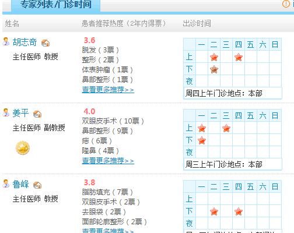Select the gold medal badge under 姜平

tap(23, 148)
